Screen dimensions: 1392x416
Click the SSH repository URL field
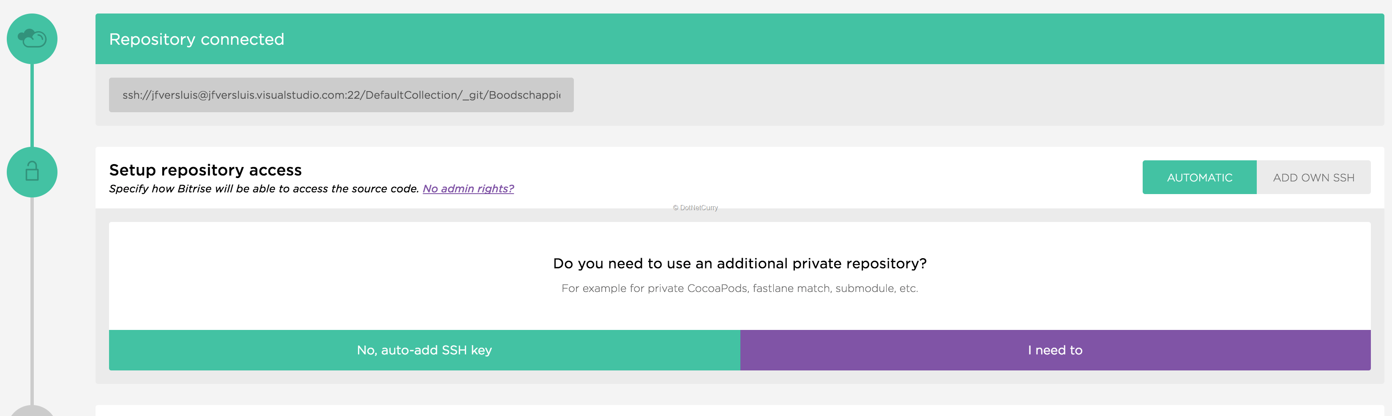click(341, 95)
